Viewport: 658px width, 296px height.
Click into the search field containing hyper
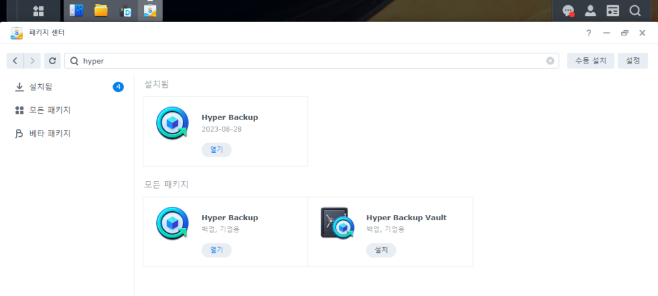click(x=312, y=61)
